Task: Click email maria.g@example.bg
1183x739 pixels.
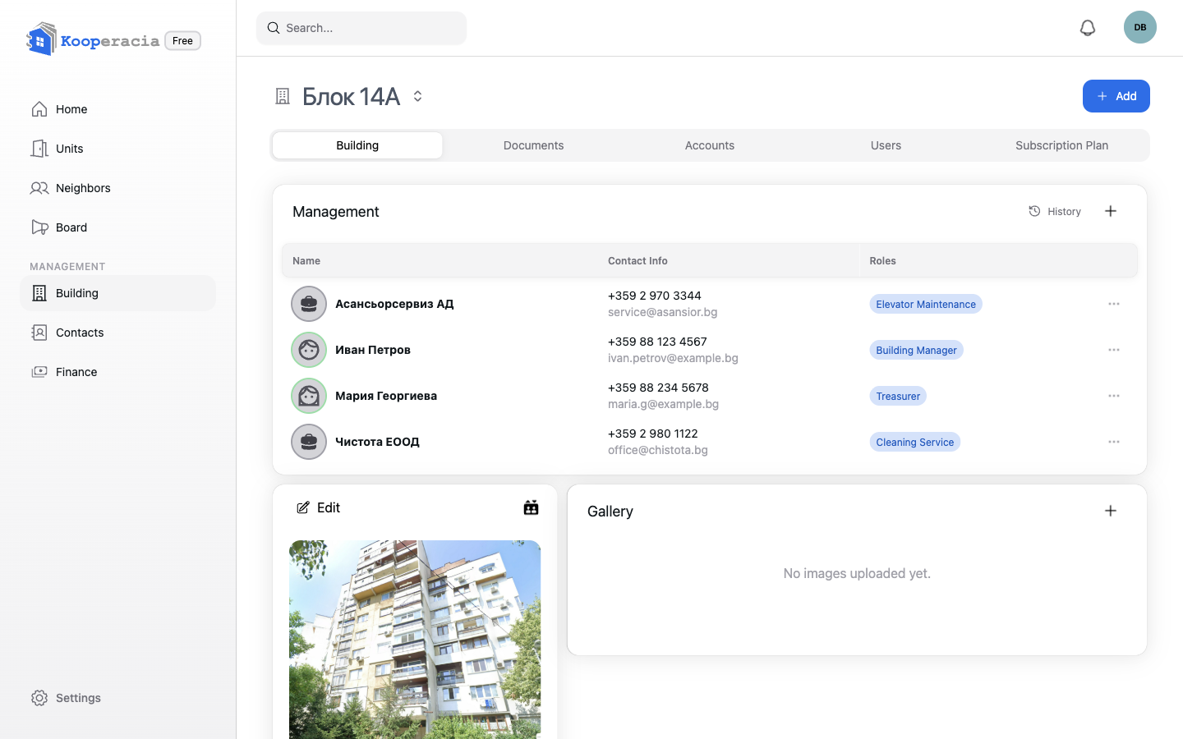Action: (x=663, y=404)
